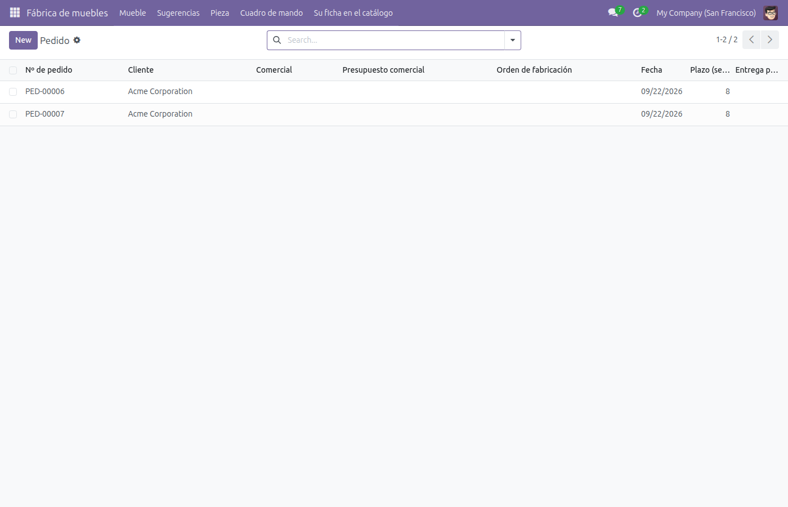The height and width of the screenshot is (507, 788).
Task: Sort by Fecha column header
Action: coord(651,70)
